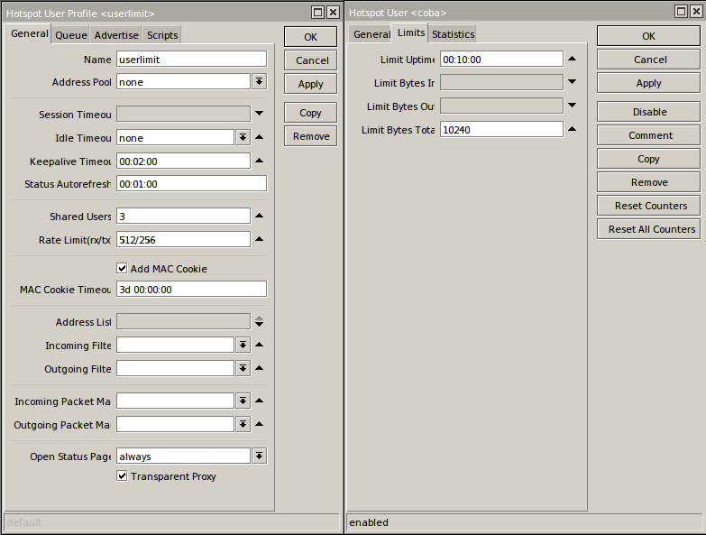This screenshot has width=706, height=535.
Task: Toggle the Transparent Proxy checkbox
Action: click(x=122, y=475)
